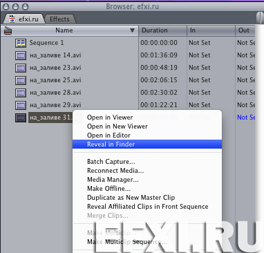Select на_заливе 14.avi clip name
The height and width of the screenshot is (253, 264).
55,55
